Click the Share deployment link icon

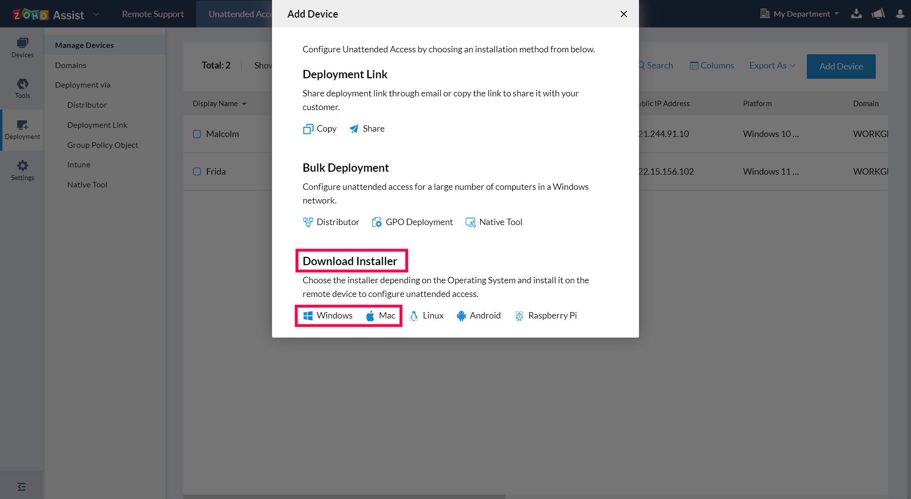354,129
